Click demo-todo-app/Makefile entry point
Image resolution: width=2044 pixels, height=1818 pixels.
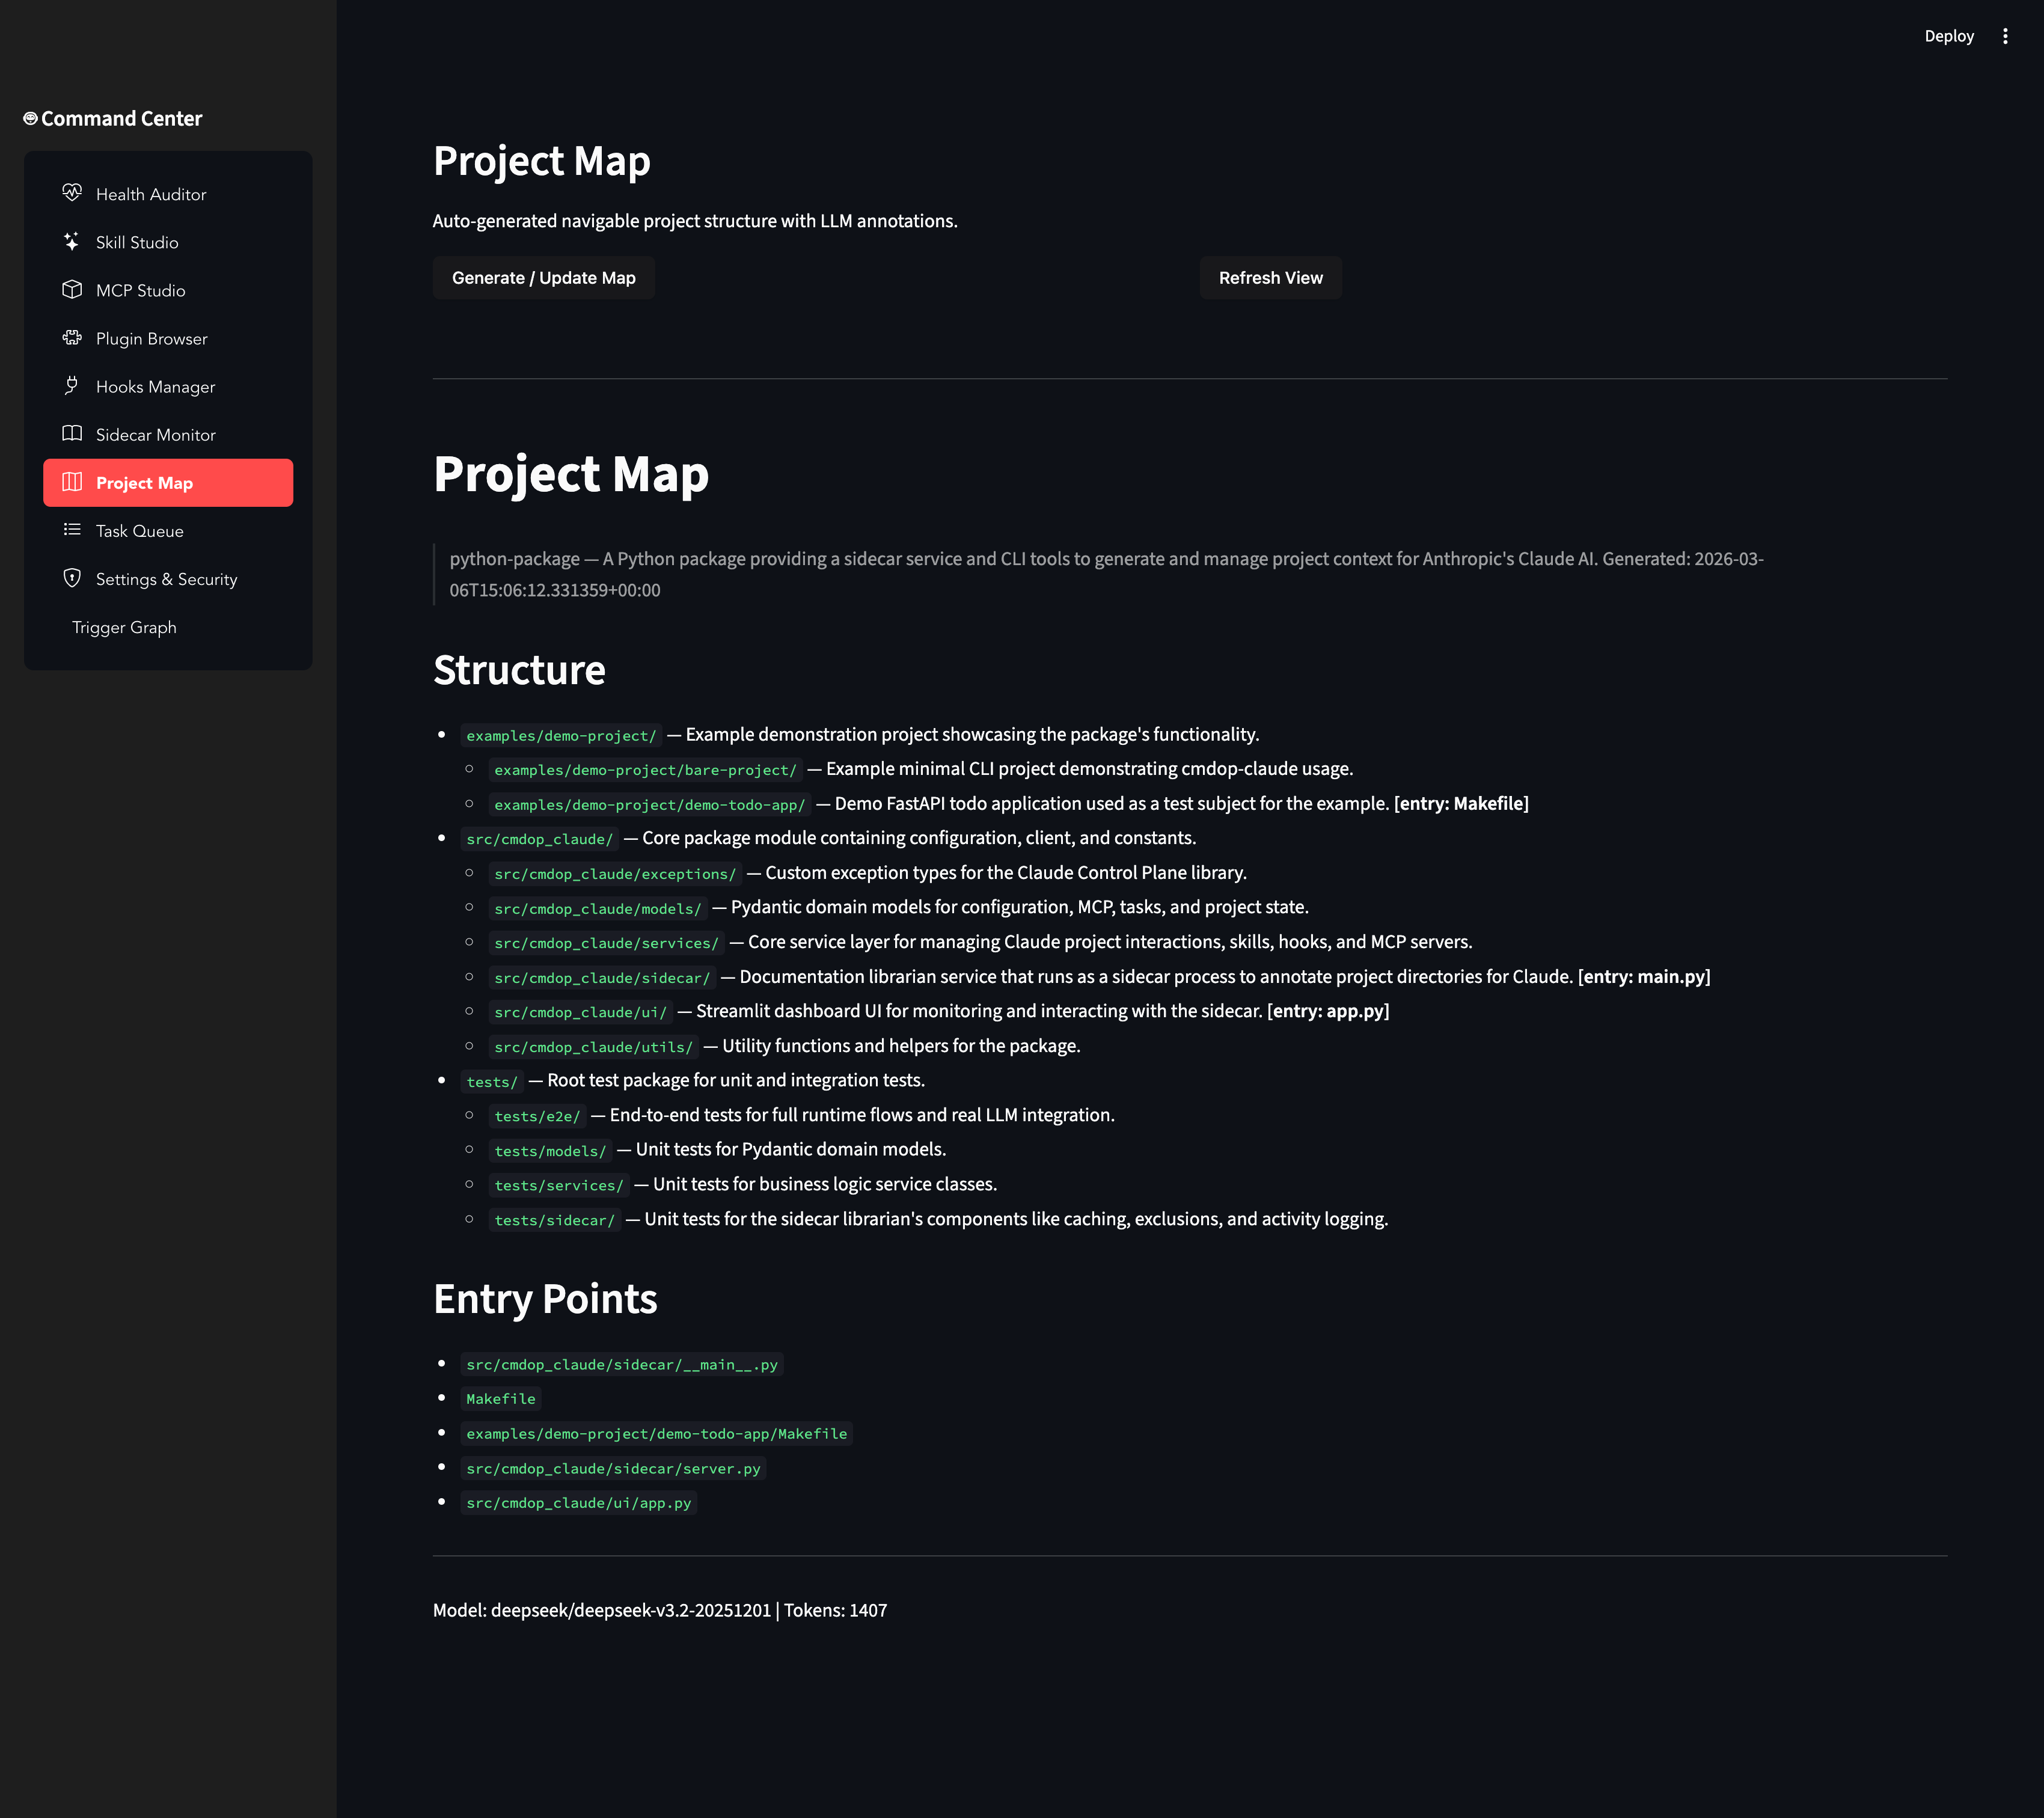657,1434
